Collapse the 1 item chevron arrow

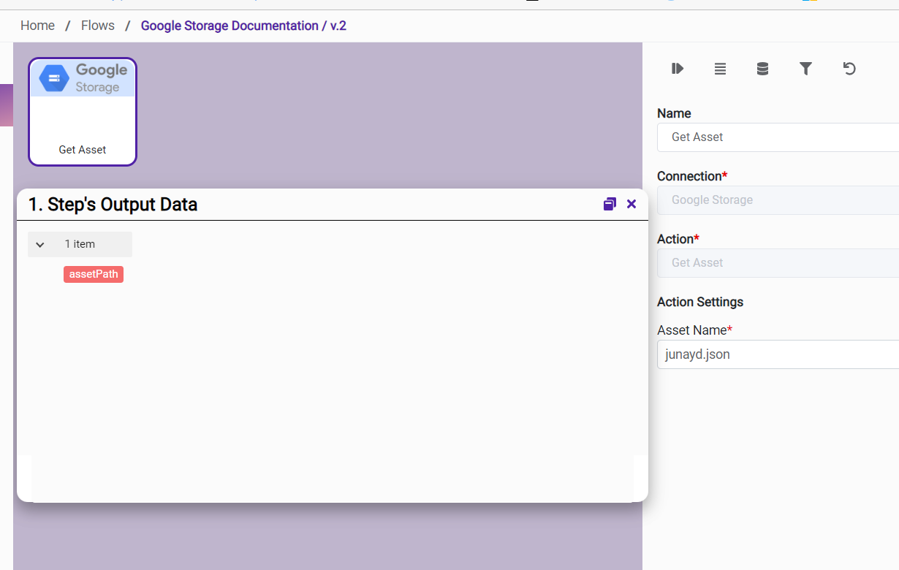pos(40,245)
